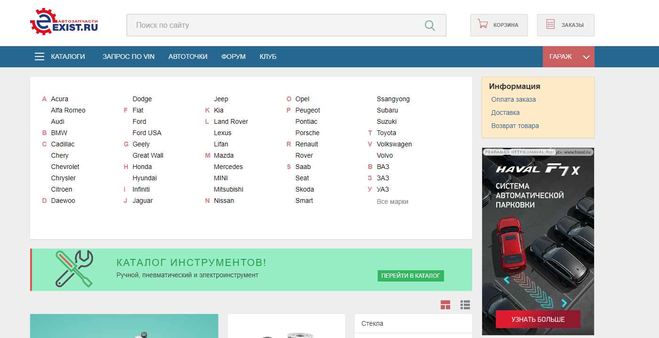The width and height of the screenshot is (659, 338).
Task: Click previous arrow in Haval ad
Action: [x=507, y=280]
